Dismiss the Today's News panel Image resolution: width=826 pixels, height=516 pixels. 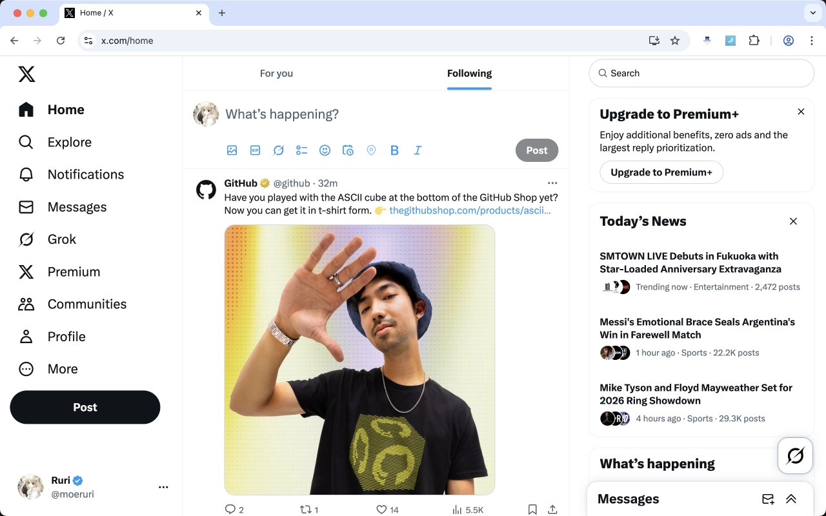coord(793,221)
